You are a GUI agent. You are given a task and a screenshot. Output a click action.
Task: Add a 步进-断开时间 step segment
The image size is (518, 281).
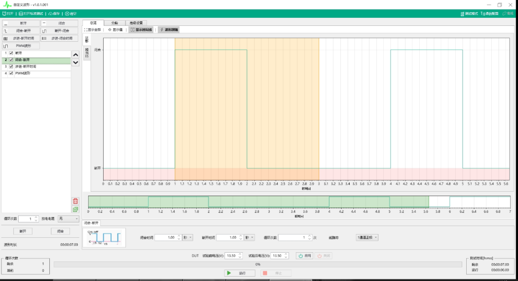(x=21, y=38)
